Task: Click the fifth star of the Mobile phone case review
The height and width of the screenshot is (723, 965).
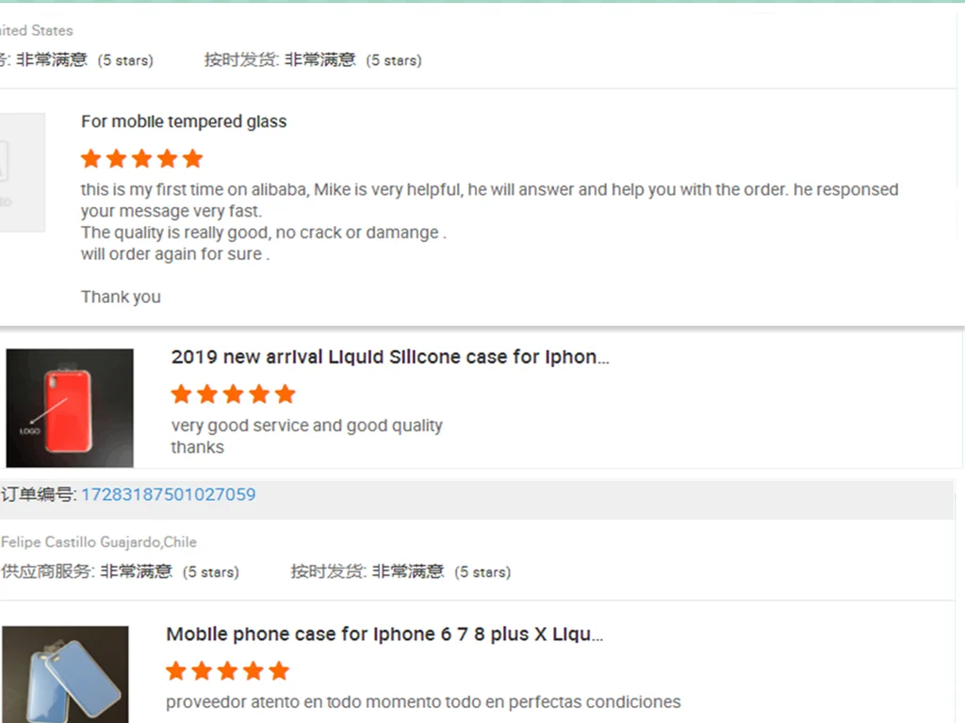Action: pos(279,671)
